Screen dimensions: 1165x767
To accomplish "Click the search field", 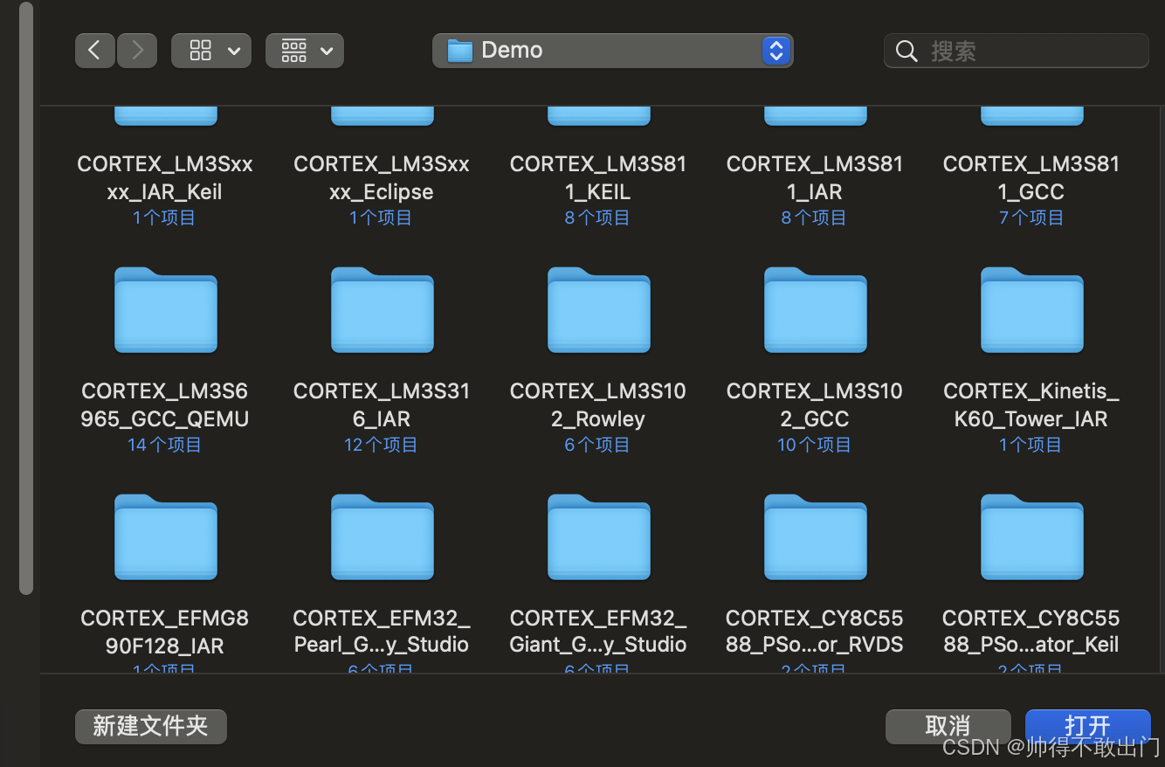I will 1017,51.
